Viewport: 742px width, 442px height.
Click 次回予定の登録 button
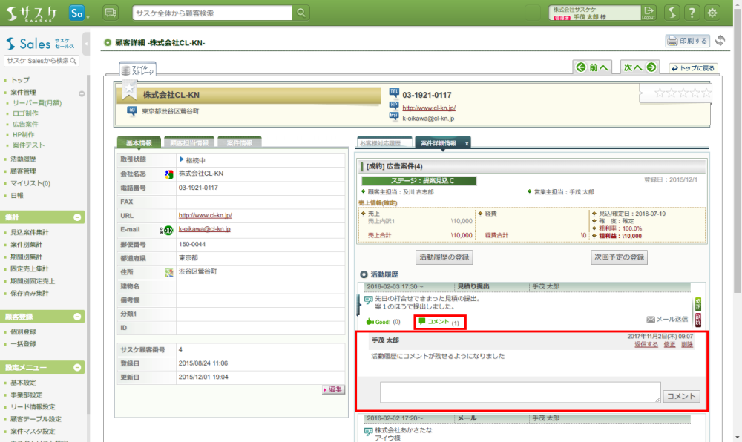(620, 257)
